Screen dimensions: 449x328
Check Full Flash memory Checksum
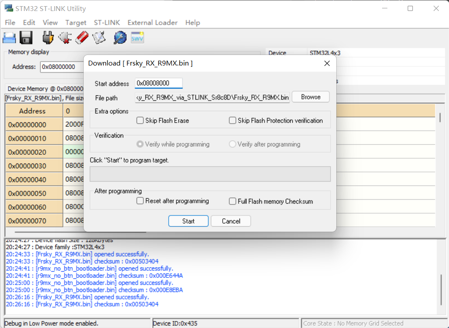point(232,200)
